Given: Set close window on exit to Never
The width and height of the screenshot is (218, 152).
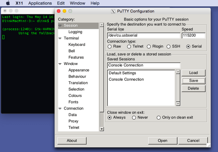Looking at the screenshot, I should pos(134,118).
